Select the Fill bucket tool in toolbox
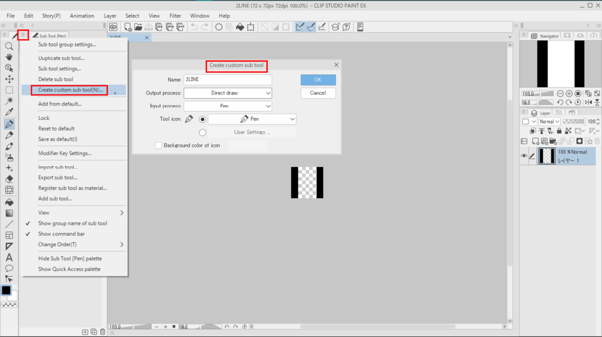The width and height of the screenshot is (602, 337). click(9, 202)
